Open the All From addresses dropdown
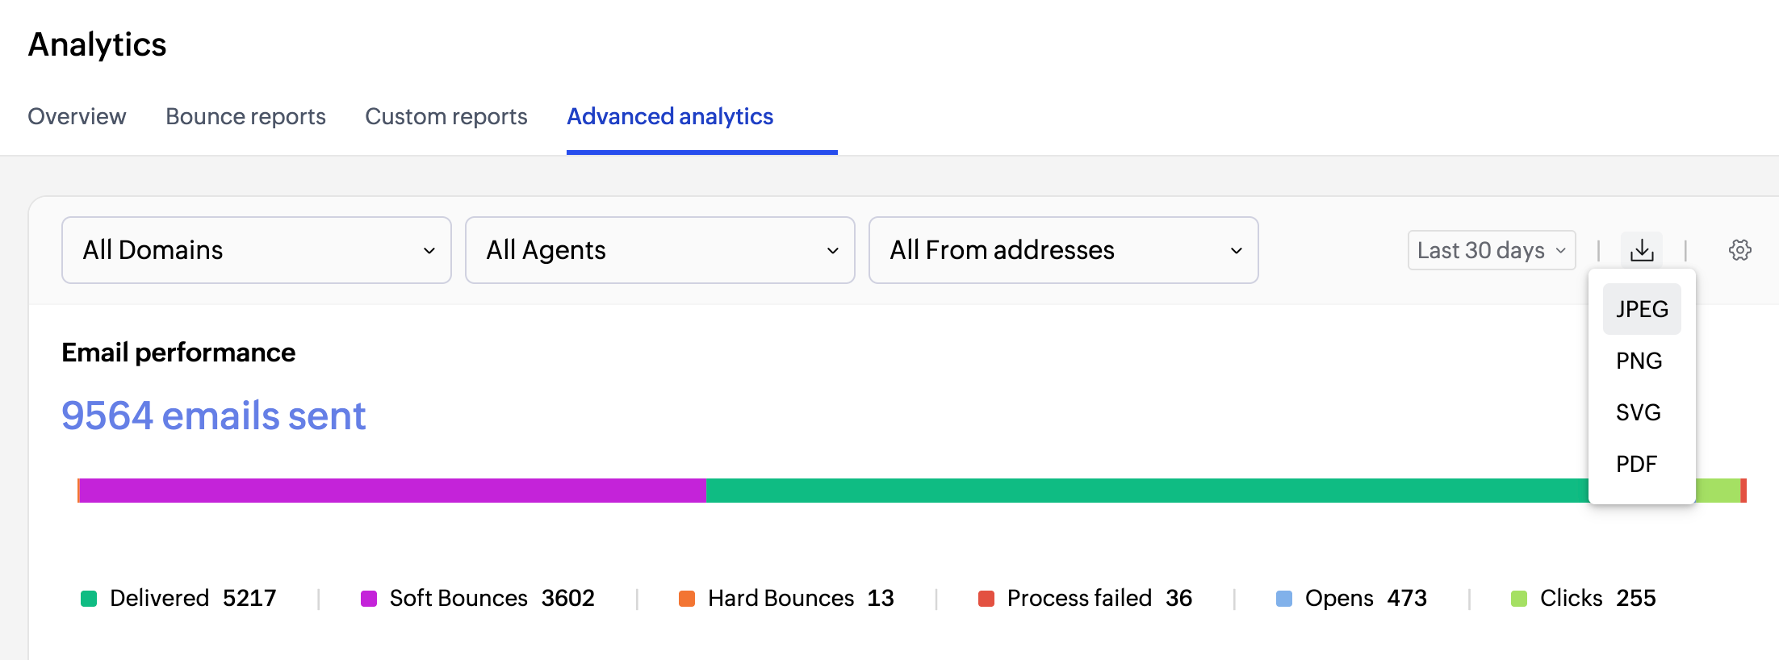This screenshot has height=660, width=1779. (x=1064, y=250)
